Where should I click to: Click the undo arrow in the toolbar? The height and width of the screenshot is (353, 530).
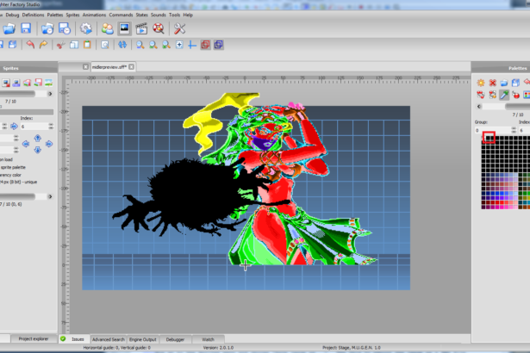pos(29,45)
